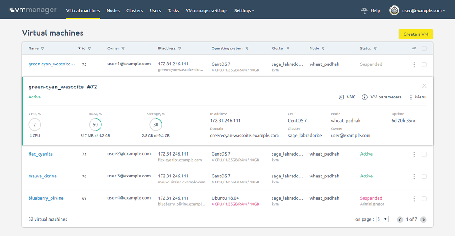Open VNC console for green-cyan_wascoite
The height and width of the screenshot is (236, 455).
coord(347,97)
